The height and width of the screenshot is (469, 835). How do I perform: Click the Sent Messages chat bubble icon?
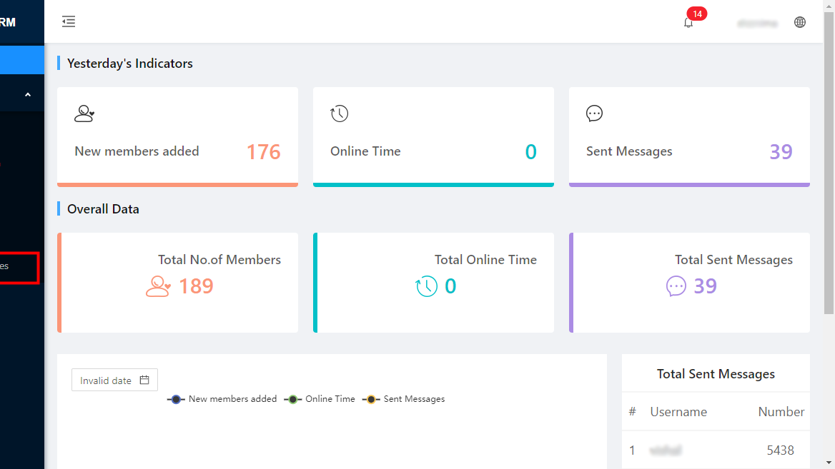(594, 114)
